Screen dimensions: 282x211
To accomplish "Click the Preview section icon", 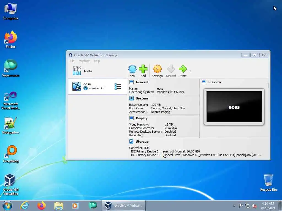I will point(204,82).
